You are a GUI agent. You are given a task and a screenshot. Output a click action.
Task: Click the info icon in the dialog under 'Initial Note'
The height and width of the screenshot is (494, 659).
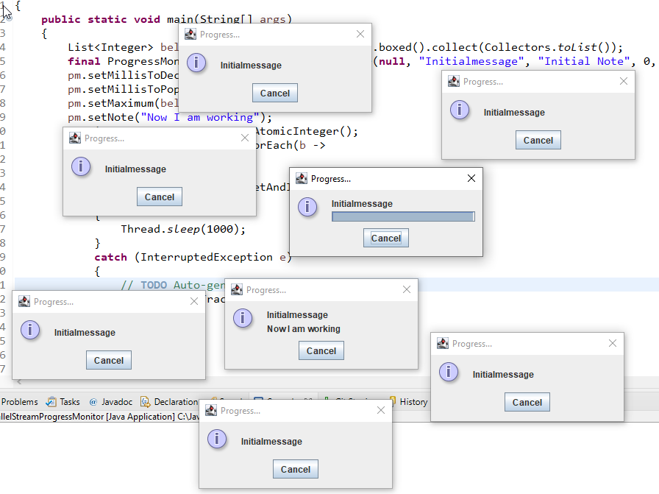click(460, 110)
